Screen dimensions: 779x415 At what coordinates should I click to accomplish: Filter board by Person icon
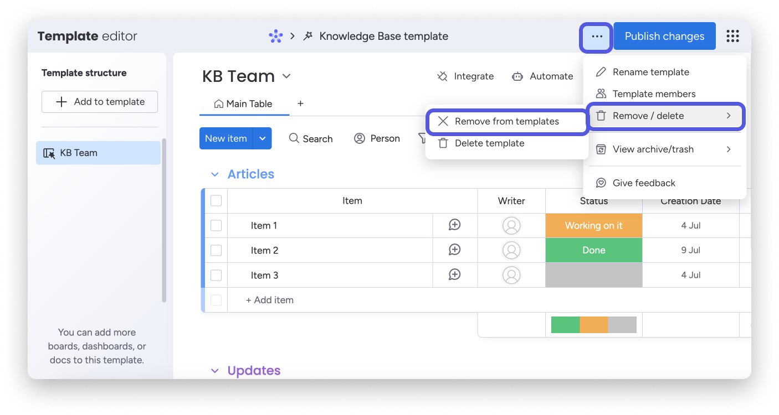click(359, 138)
